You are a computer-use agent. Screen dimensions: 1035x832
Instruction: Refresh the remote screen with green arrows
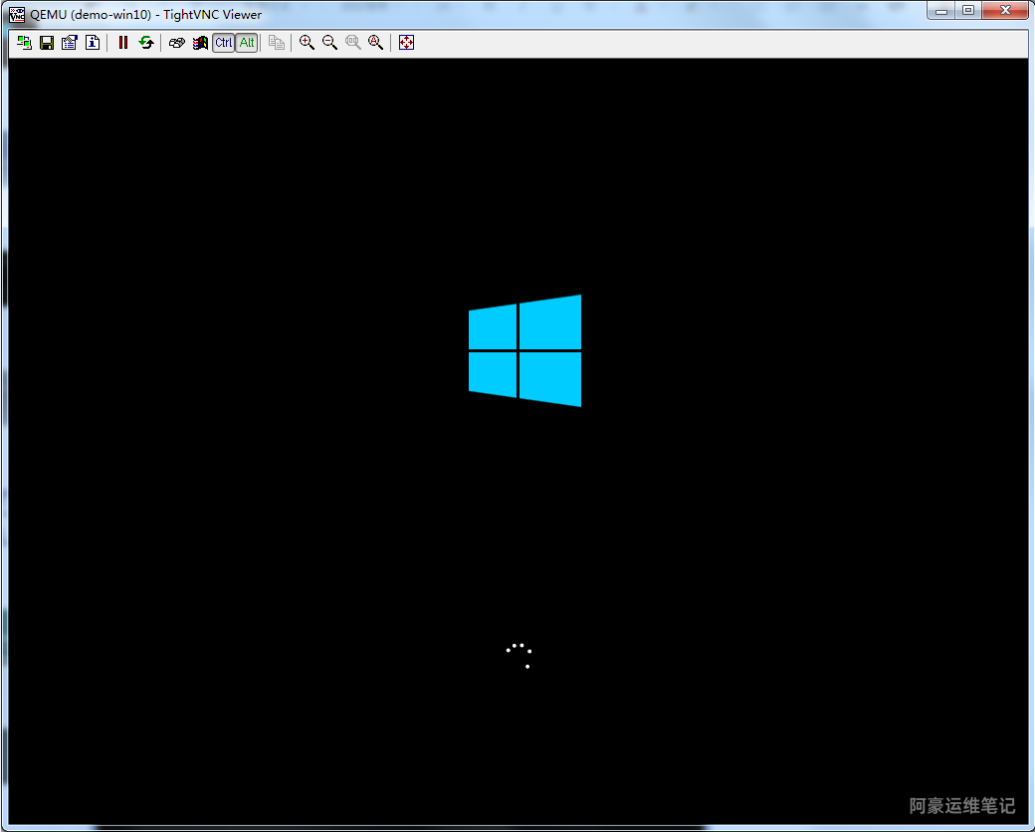tap(146, 43)
